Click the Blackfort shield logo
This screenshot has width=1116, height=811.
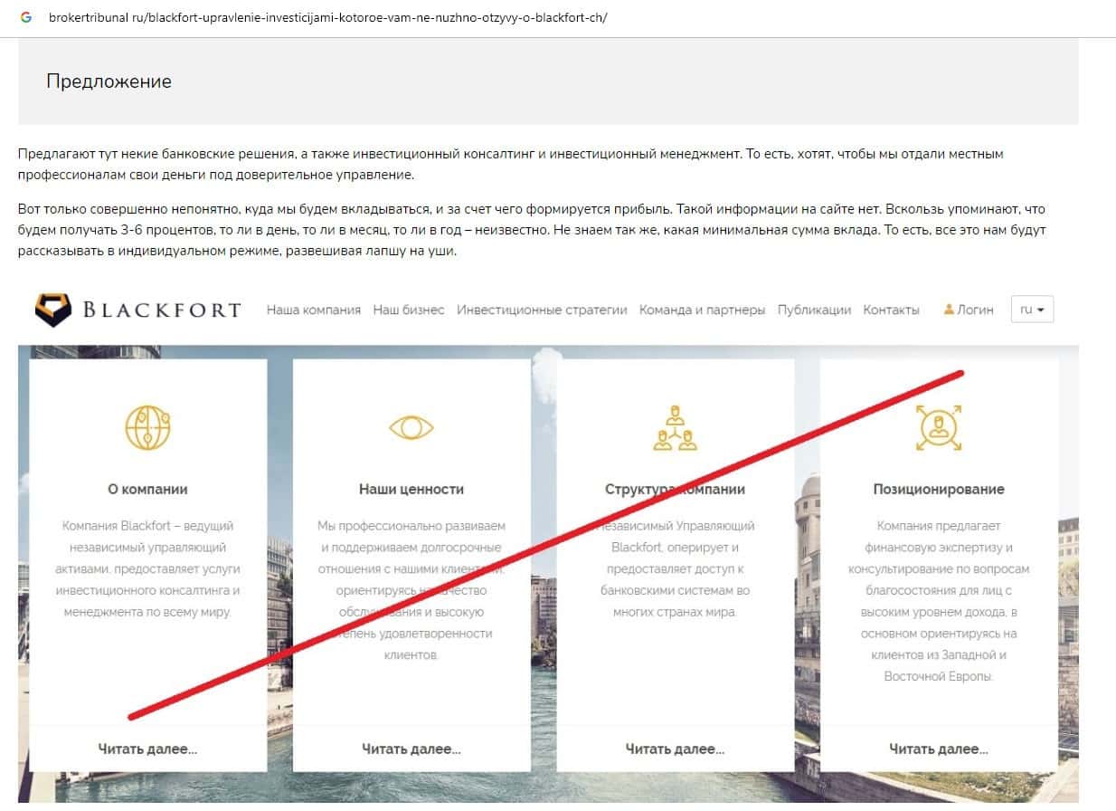[x=52, y=310]
